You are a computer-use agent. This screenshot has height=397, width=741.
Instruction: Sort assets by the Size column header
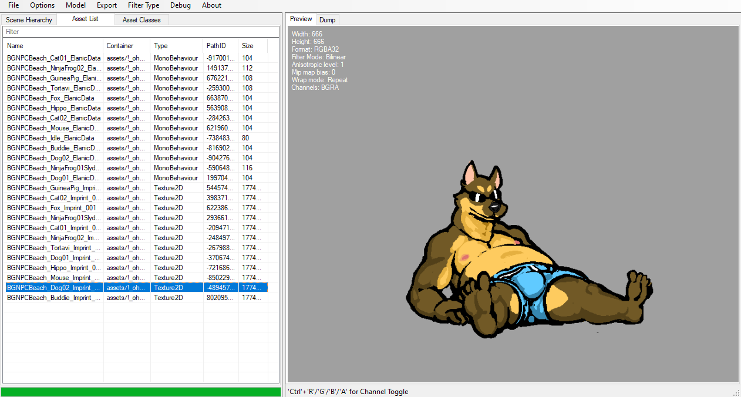[252, 46]
